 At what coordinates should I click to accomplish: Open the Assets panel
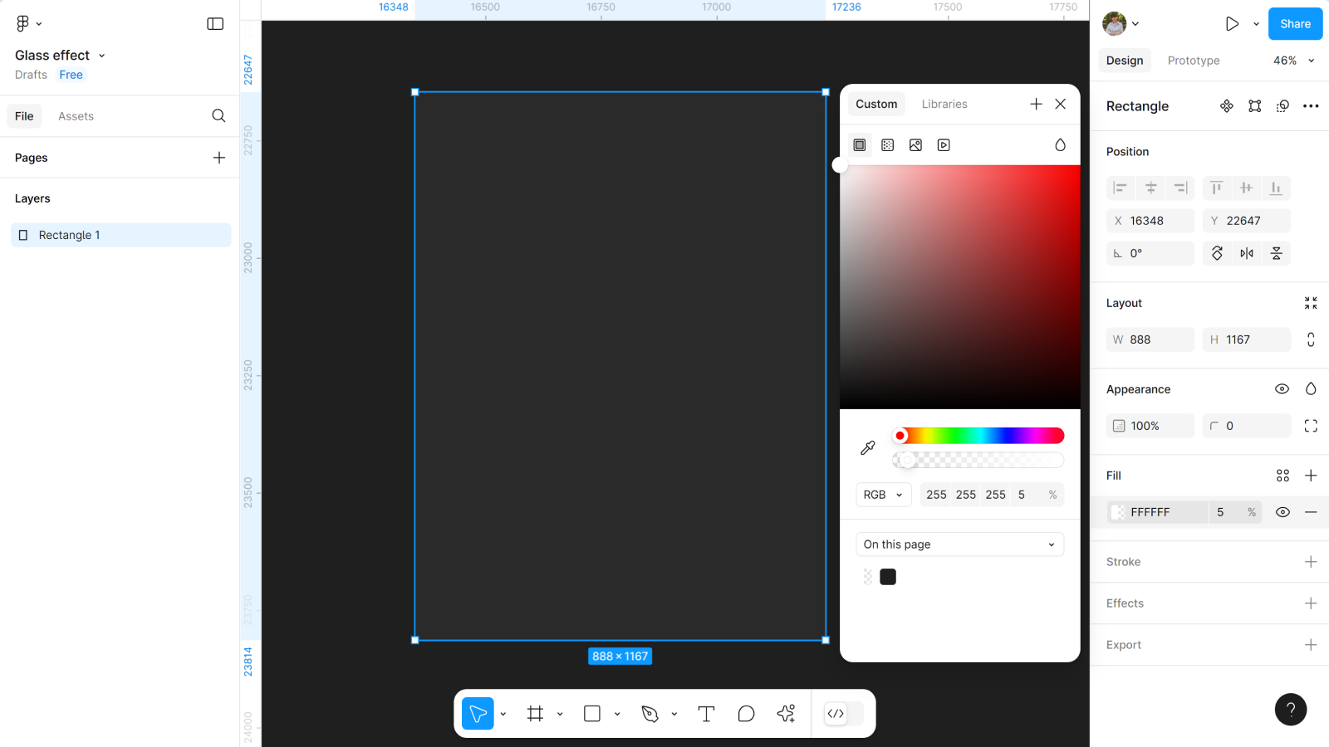[x=76, y=116]
